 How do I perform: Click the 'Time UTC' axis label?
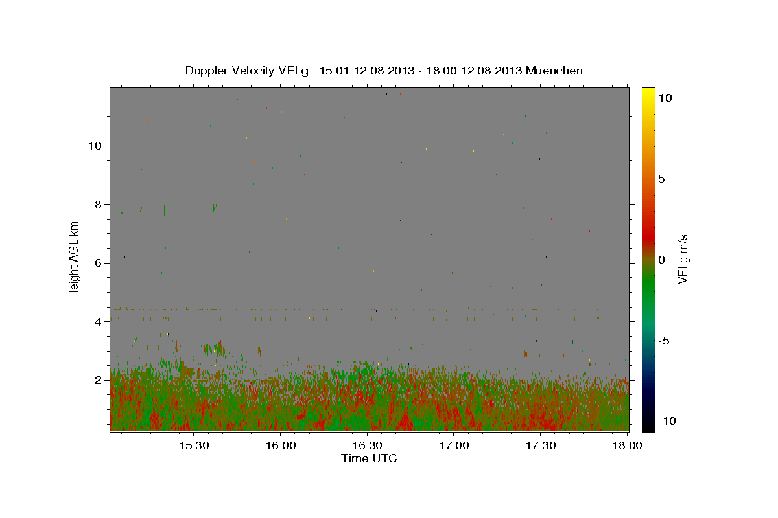click(x=369, y=458)
